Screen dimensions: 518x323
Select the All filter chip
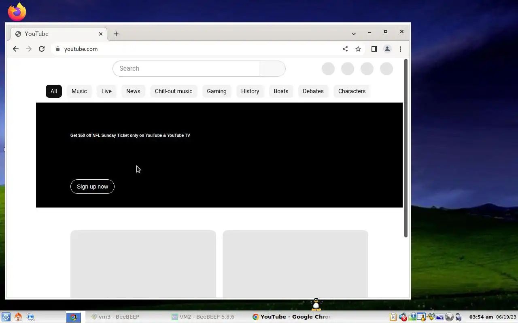(x=54, y=91)
